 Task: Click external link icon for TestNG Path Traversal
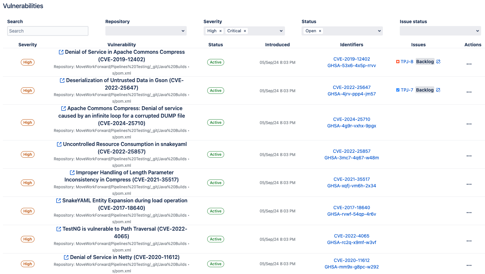(x=59, y=229)
